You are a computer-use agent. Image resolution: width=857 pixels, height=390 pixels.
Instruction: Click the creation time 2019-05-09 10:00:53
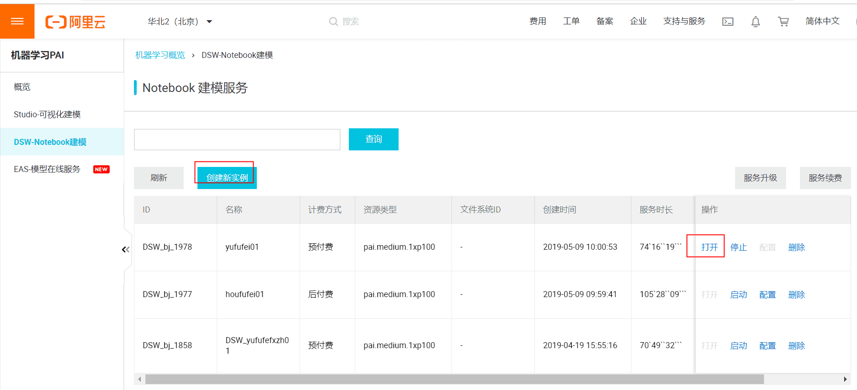pos(580,247)
